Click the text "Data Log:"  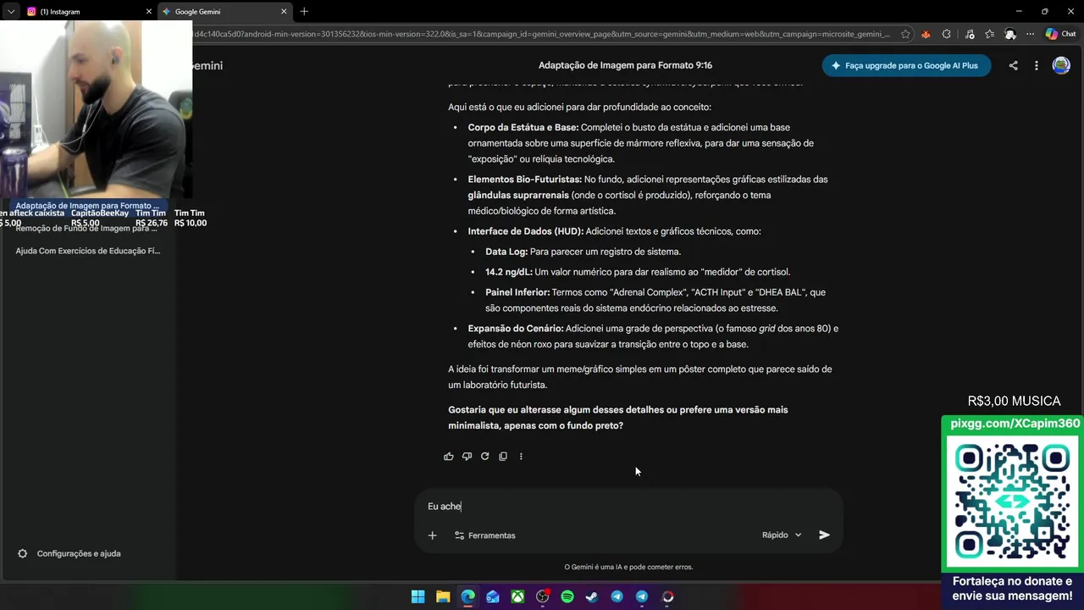pos(506,252)
